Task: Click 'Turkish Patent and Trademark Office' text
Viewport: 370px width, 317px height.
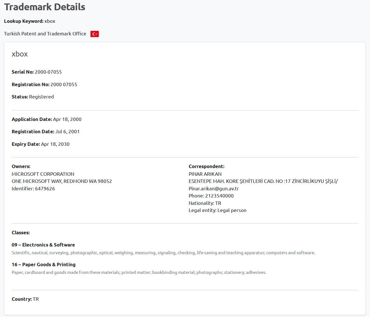Action: (x=45, y=34)
